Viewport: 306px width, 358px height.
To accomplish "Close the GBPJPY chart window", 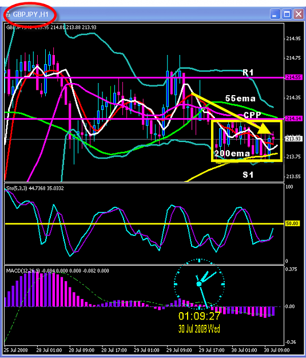I will click(299, 14).
